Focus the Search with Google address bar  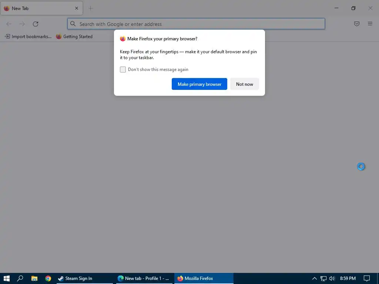point(196,24)
